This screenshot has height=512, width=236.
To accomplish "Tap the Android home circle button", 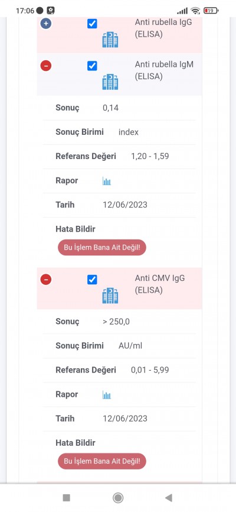I will (x=118, y=498).
